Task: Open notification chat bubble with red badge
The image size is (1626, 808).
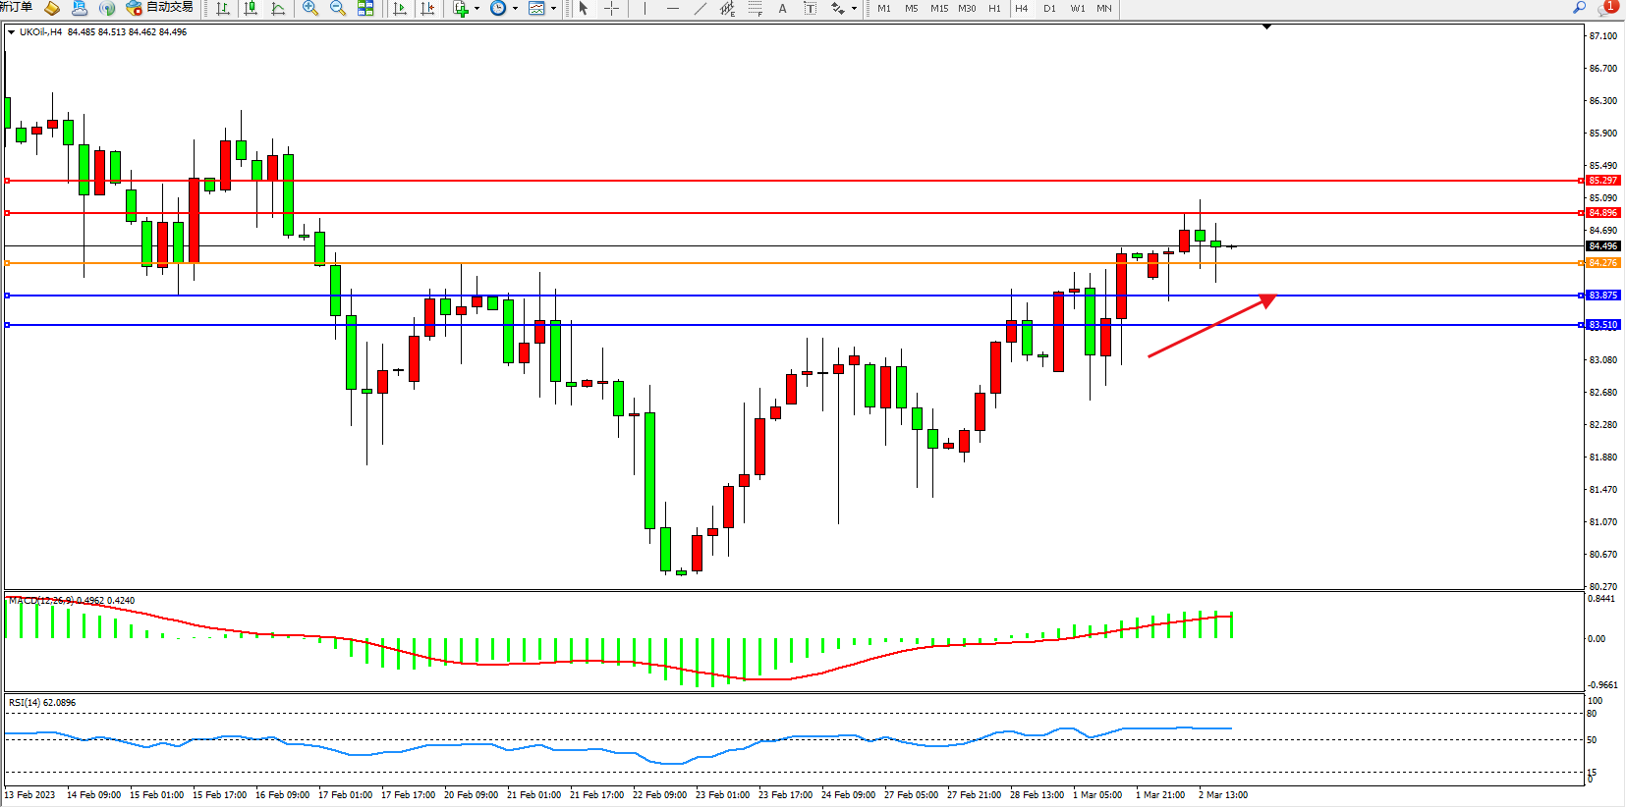Action: [1606, 8]
